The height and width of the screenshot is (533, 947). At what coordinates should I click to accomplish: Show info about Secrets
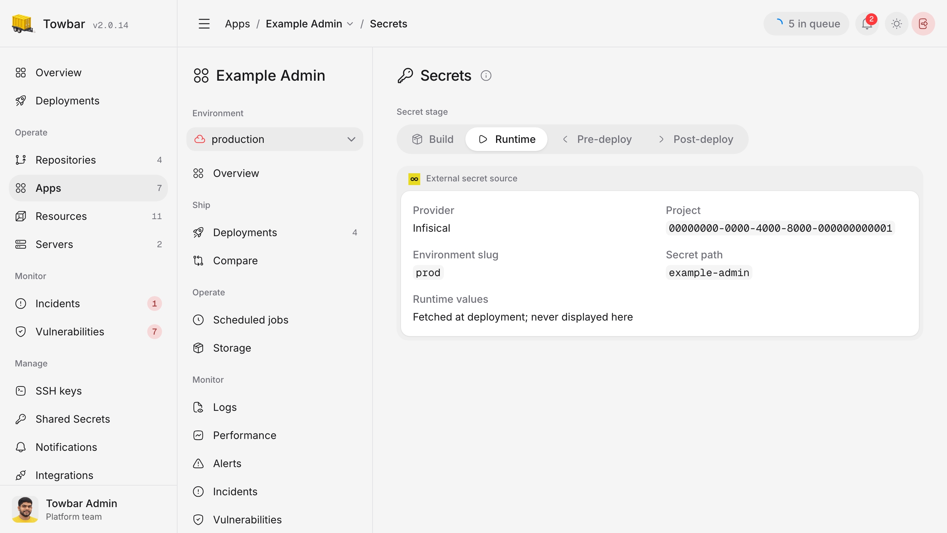click(486, 76)
